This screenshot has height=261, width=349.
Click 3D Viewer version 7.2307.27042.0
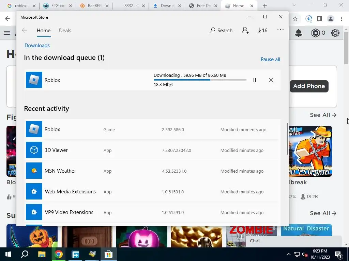point(177,151)
